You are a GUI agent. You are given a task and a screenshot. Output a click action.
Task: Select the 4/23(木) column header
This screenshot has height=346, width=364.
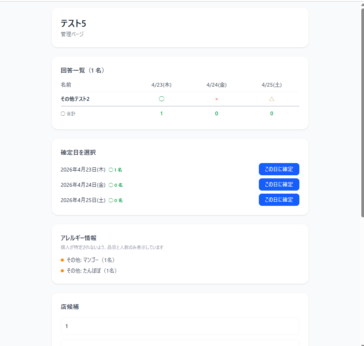coord(161,85)
